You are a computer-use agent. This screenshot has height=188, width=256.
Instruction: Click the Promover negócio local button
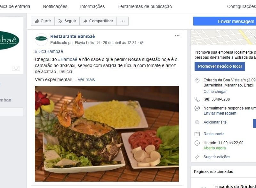tap(220, 66)
